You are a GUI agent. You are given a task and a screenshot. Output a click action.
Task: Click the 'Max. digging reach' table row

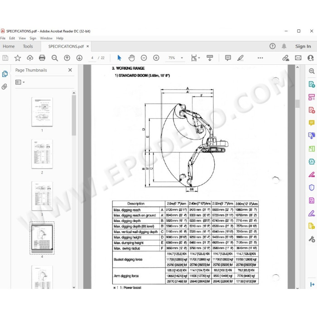(185, 210)
